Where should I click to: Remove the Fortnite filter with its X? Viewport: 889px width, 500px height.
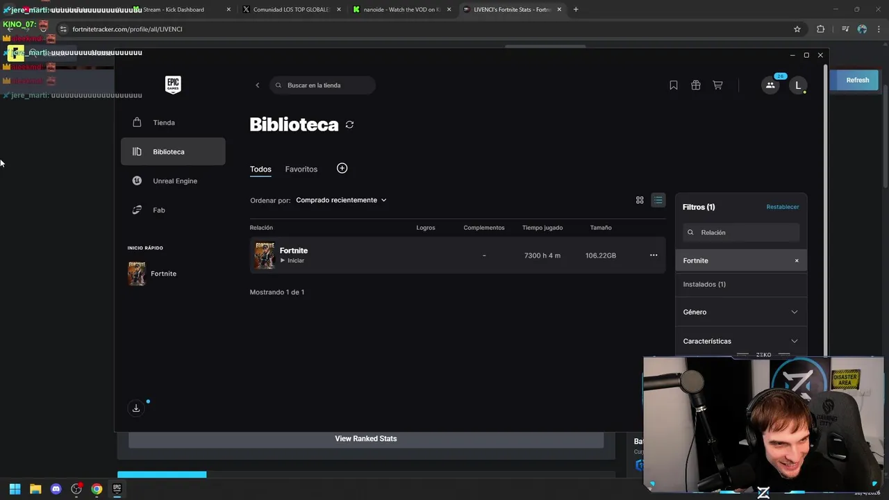(797, 260)
